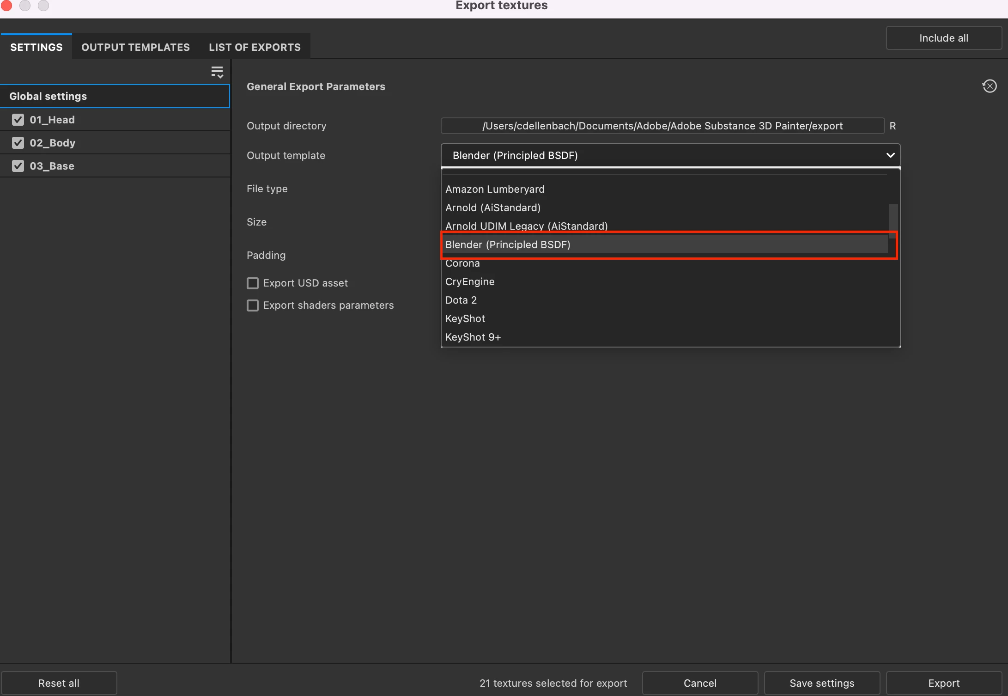Pick CryEngine in the template list

click(x=469, y=281)
